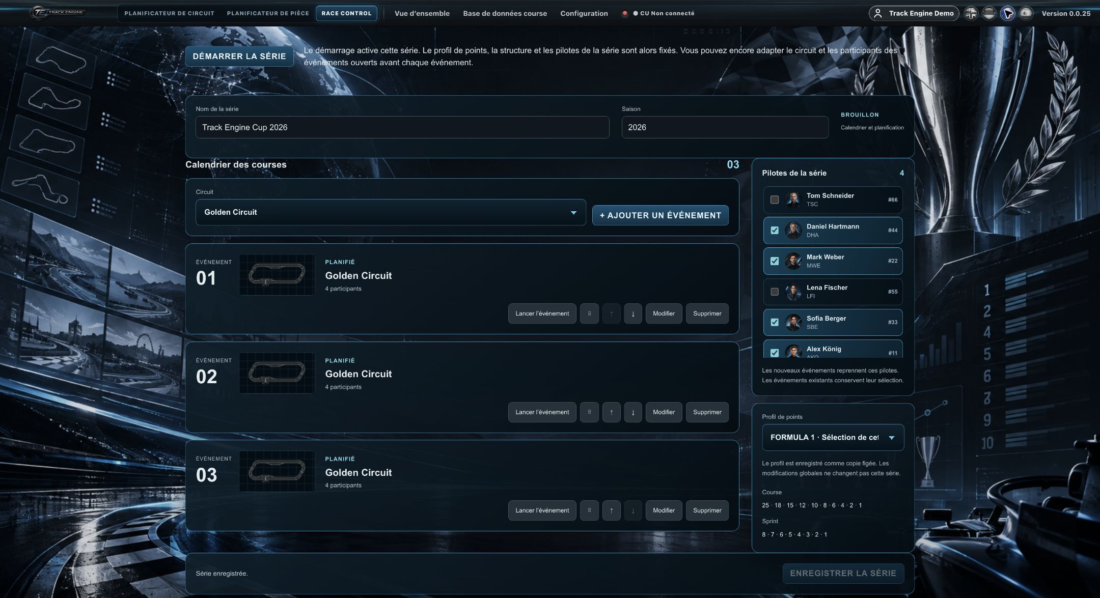Open the Circuit dropdown showing Golden Circuit
The image size is (1100, 598).
391,212
